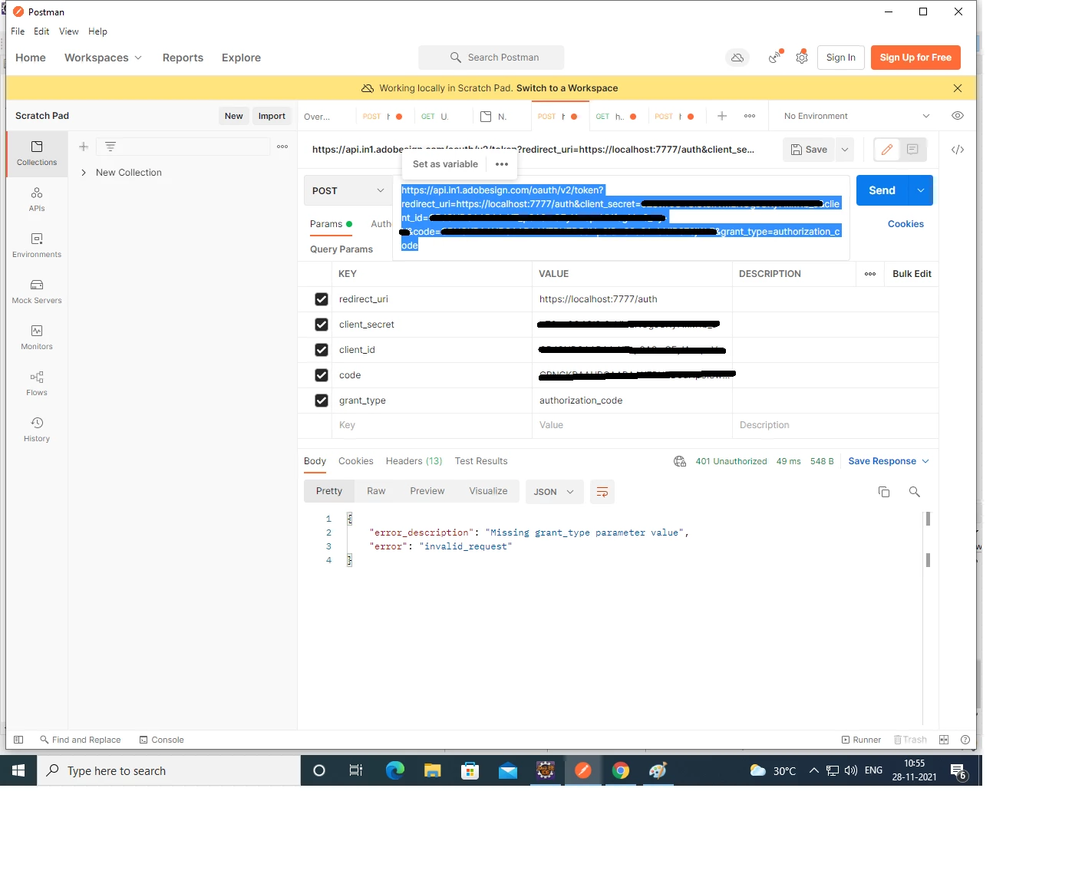Click the Import button
The width and height of the screenshot is (1082, 887).
(x=272, y=116)
